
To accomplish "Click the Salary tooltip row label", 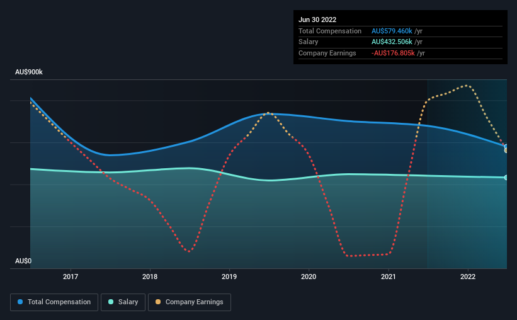I will click(x=309, y=42).
